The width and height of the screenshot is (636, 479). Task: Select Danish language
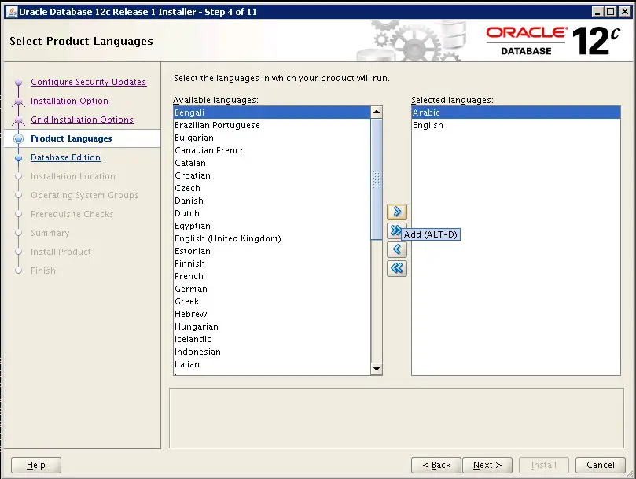pos(272,201)
